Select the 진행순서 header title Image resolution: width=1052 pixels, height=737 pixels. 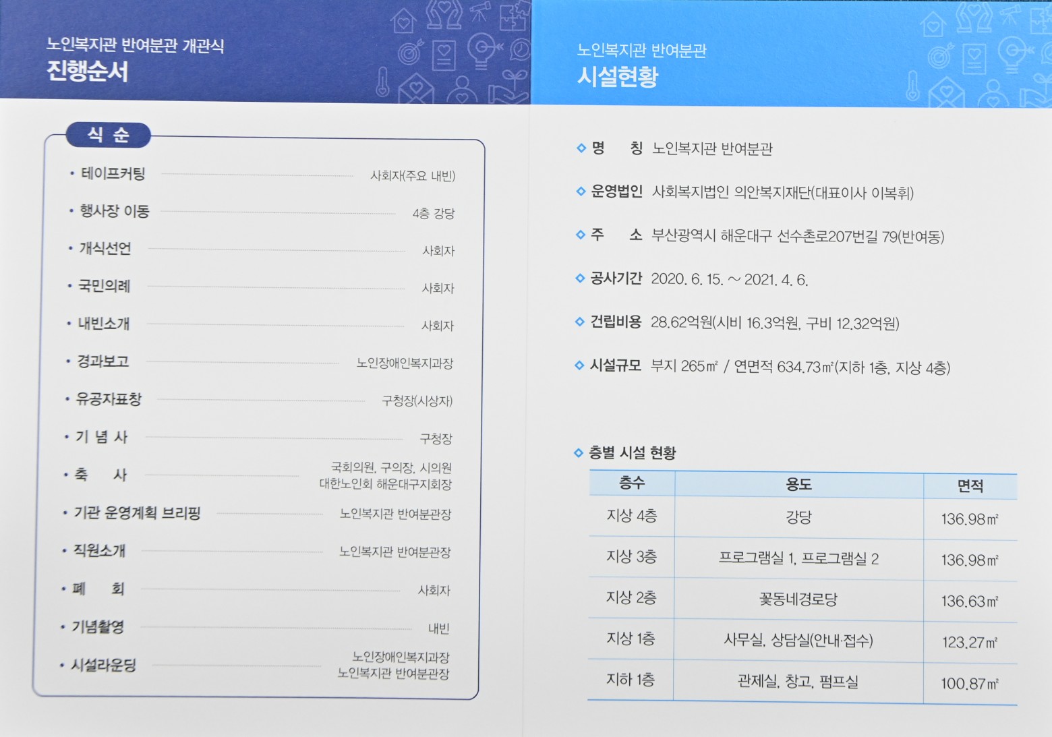coord(88,71)
